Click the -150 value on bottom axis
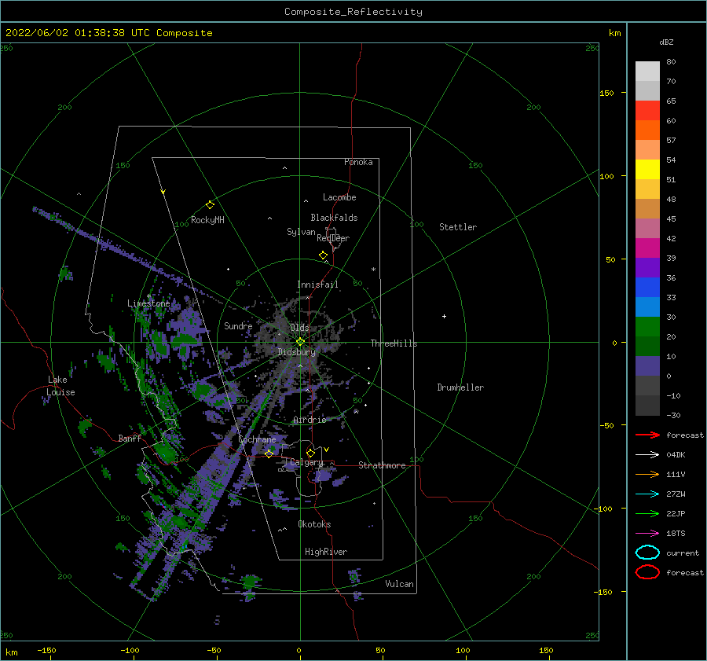 pos(46,650)
